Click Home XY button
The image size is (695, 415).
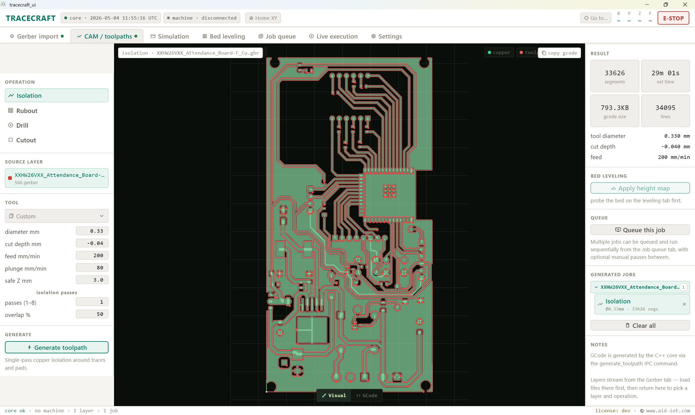click(263, 18)
